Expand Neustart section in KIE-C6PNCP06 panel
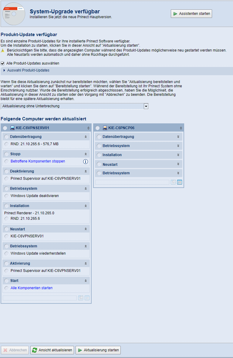This screenshot has height=358, width=233. 178,164
